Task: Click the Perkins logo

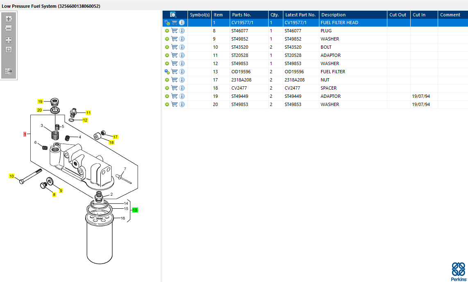Action: pyautogui.click(x=459, y=271)
